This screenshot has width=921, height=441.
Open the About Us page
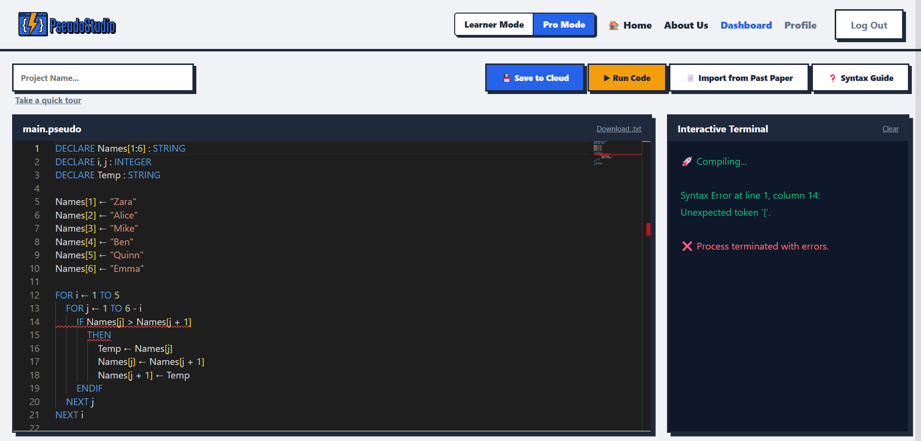[686, 25]
